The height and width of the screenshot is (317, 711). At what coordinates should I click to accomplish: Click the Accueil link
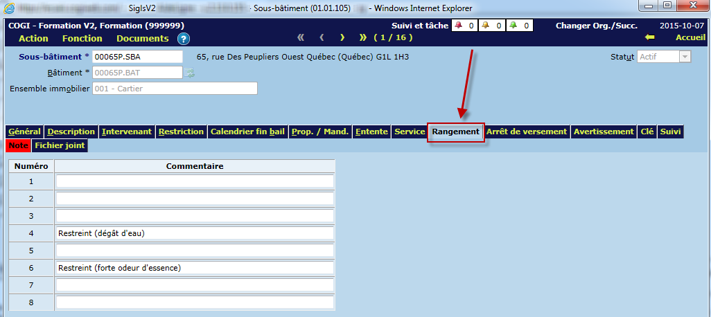click(690, 38)
